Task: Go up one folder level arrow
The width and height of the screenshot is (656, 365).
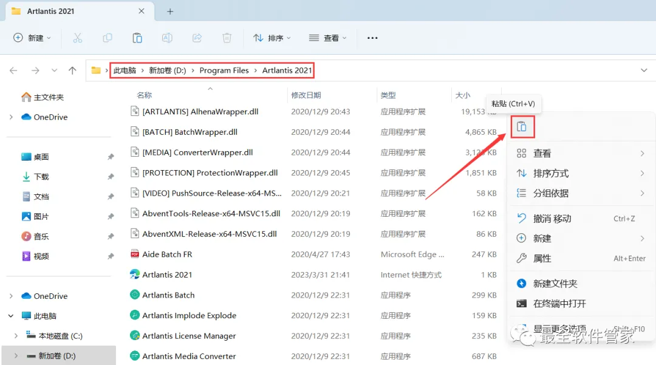Action: (x=72, y=70)
